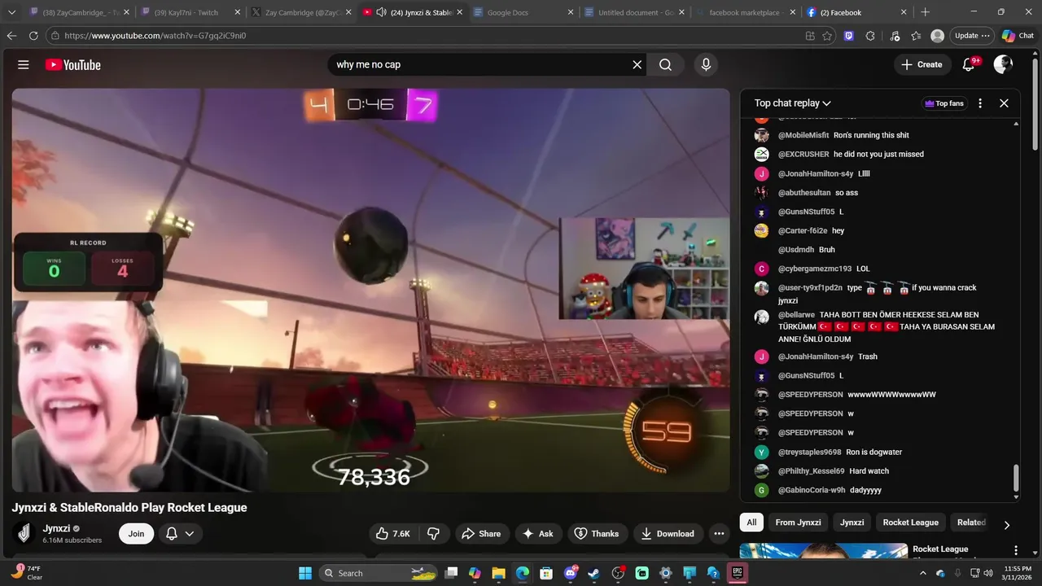1042x586 pixels.
Task: Select the From Jynxzi chip
Action: (798, 523)
